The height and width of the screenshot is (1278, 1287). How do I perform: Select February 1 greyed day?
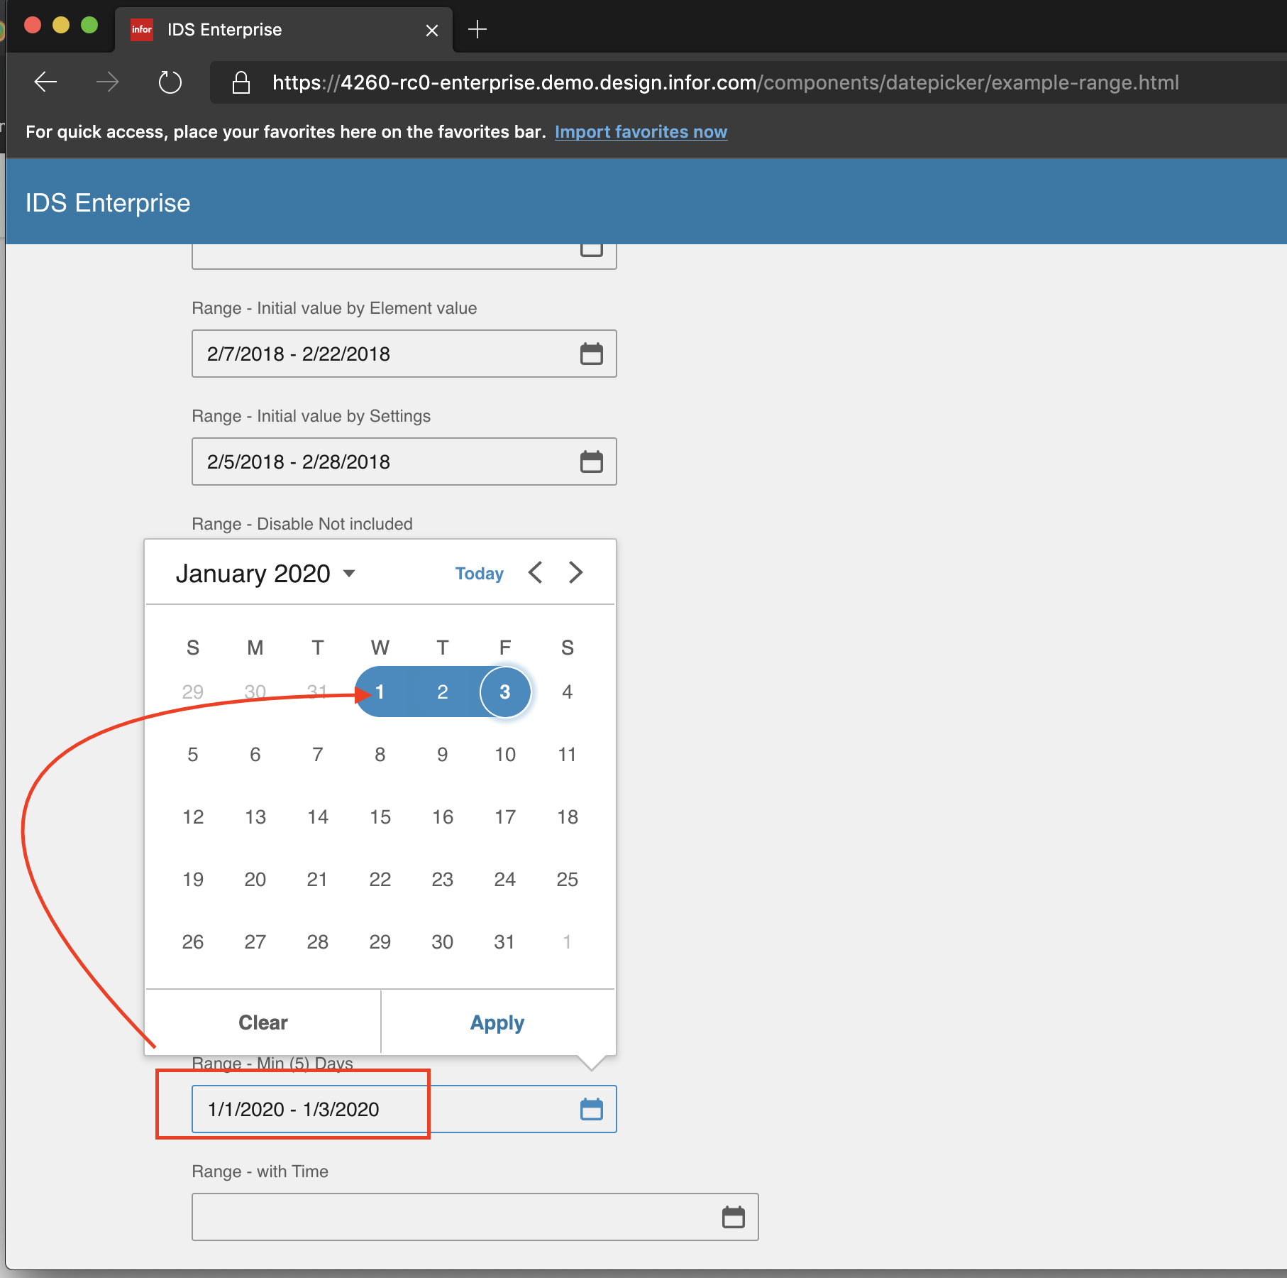(x=568, y=941)
